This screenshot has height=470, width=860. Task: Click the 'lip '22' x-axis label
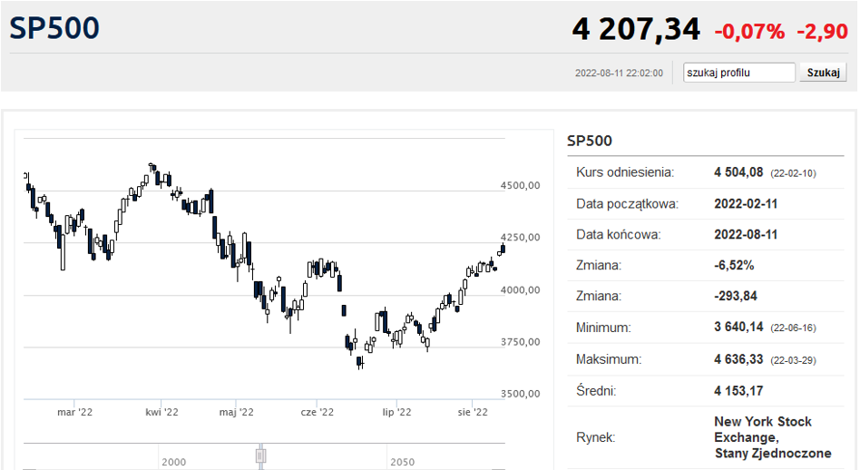(396, 412)
